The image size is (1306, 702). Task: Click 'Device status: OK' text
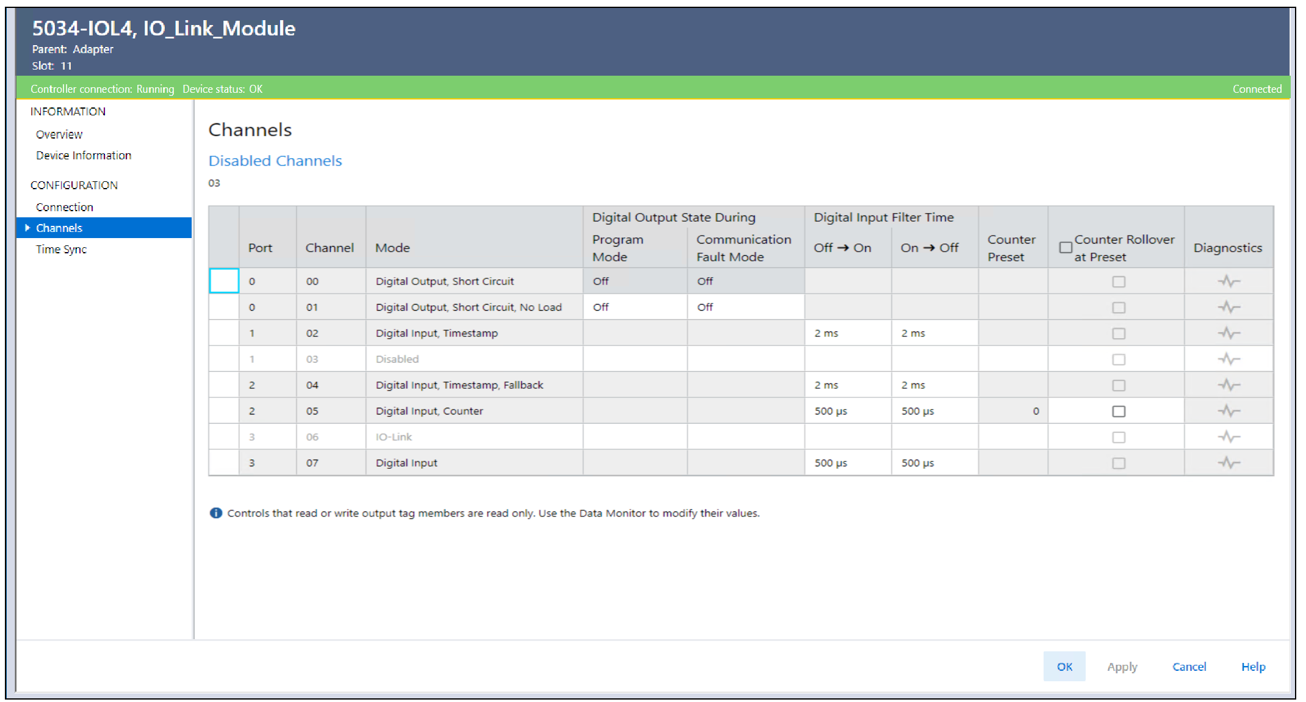point(222,89)
